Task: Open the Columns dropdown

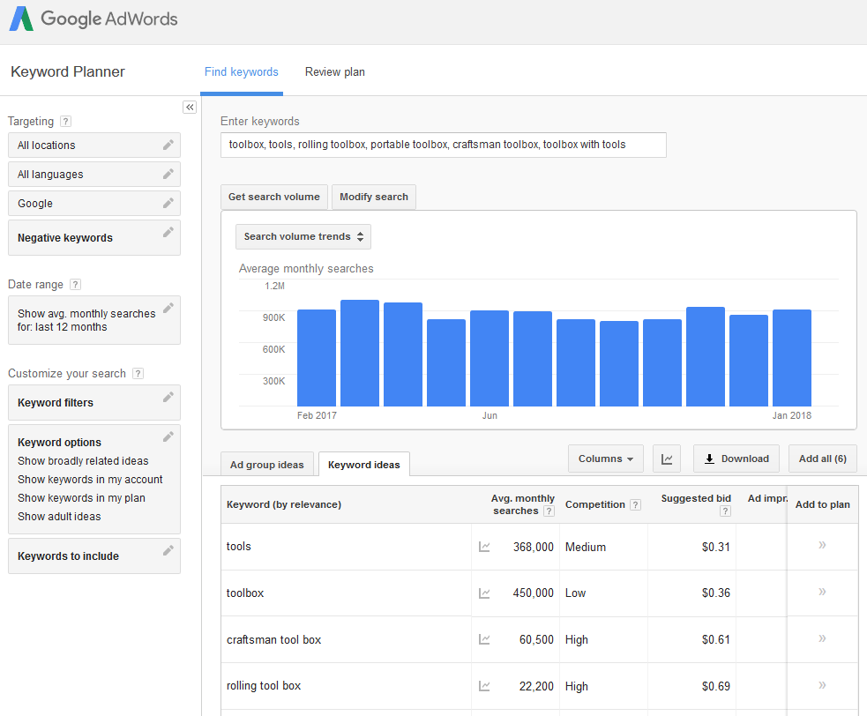Action: [x=605, y=459]
